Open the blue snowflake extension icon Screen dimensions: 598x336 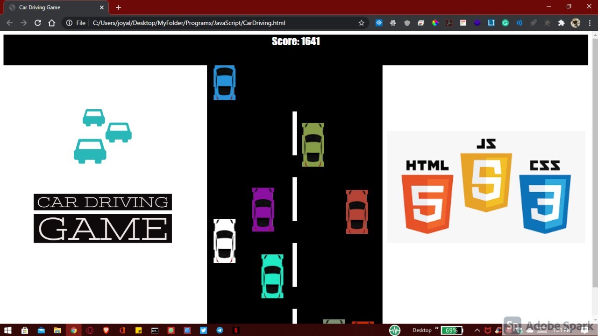379,23
